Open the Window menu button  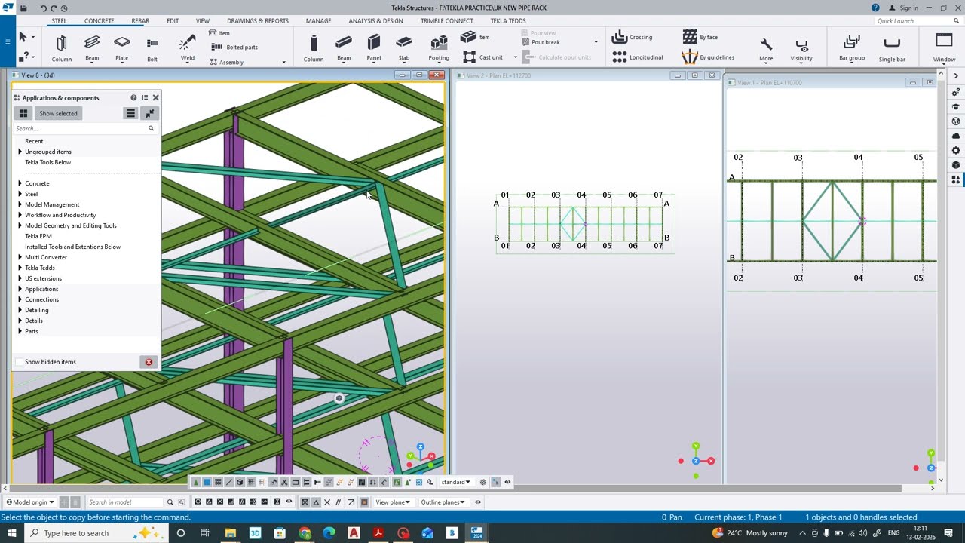click(944, 48)
